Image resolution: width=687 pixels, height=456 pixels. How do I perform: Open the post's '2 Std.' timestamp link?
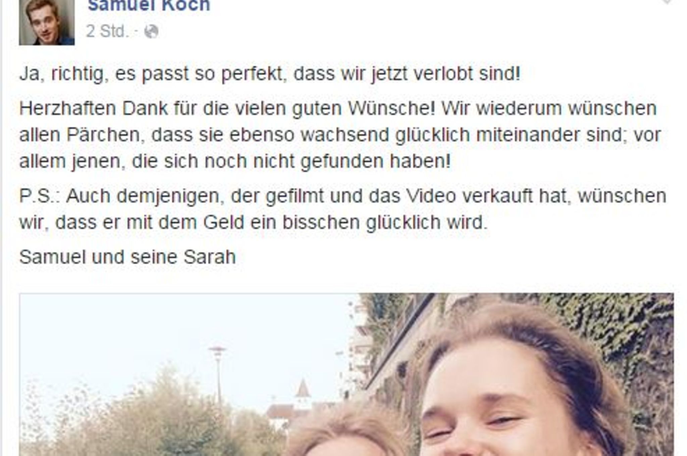tap(107, 32)
